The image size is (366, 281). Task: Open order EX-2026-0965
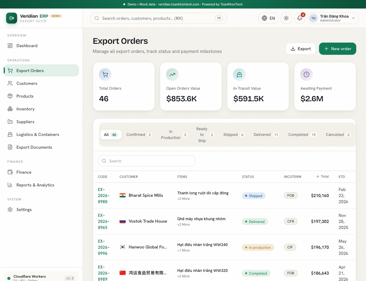point(104,221)
